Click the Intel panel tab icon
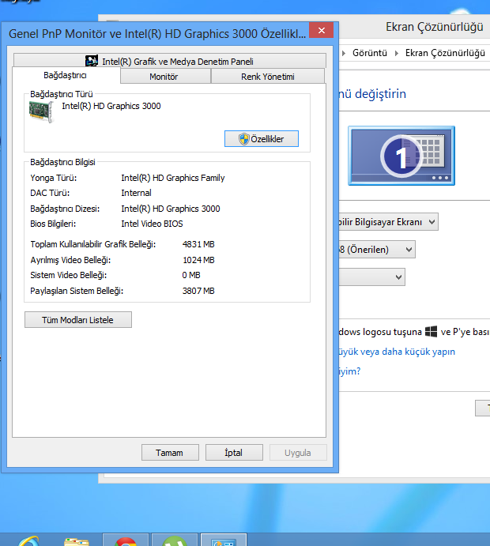The height and width of the screenshot is (546, 490). tap(92, 61)
